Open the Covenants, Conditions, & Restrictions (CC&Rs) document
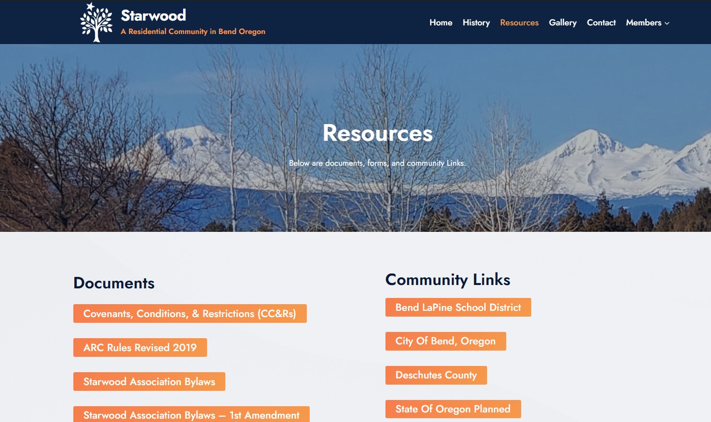The height and width of the screenshot is (422, 711). pyautogui.click(x=190, y=314)
